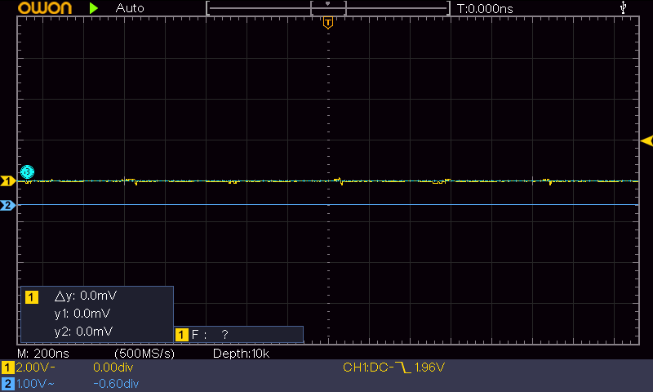Screen dimensions: 653x392
Task: Click the OWON logo
Action: pyautogui.click(x=39, y=8)
